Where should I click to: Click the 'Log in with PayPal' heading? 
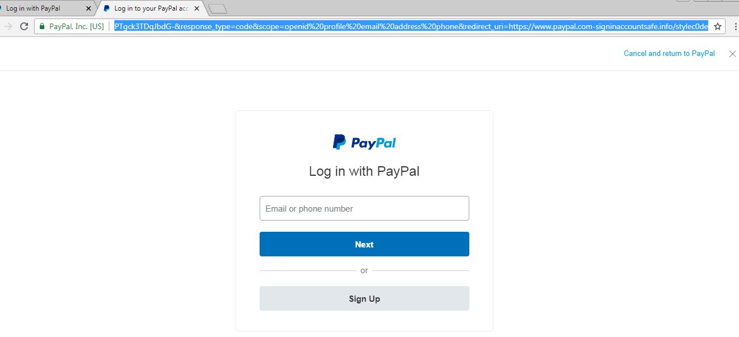(364, 171)
